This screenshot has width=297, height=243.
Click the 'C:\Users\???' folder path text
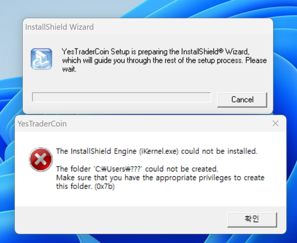pyautogui.click(x=118, y=169)
